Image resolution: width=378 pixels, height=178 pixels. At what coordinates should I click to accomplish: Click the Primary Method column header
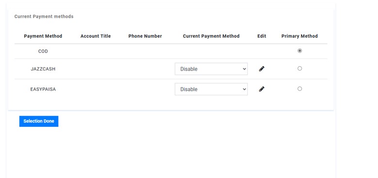point(299,36)
